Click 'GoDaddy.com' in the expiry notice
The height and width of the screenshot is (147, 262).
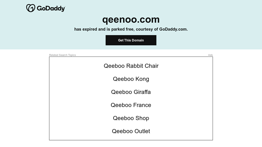[x=174, y=29]
